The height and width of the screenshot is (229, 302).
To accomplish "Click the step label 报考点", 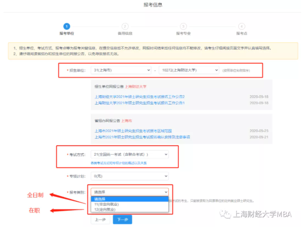I will [x=242, y=33].
